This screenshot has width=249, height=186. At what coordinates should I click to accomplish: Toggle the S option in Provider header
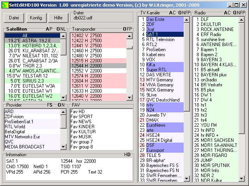pyautogui.click(x=51, y=105)
